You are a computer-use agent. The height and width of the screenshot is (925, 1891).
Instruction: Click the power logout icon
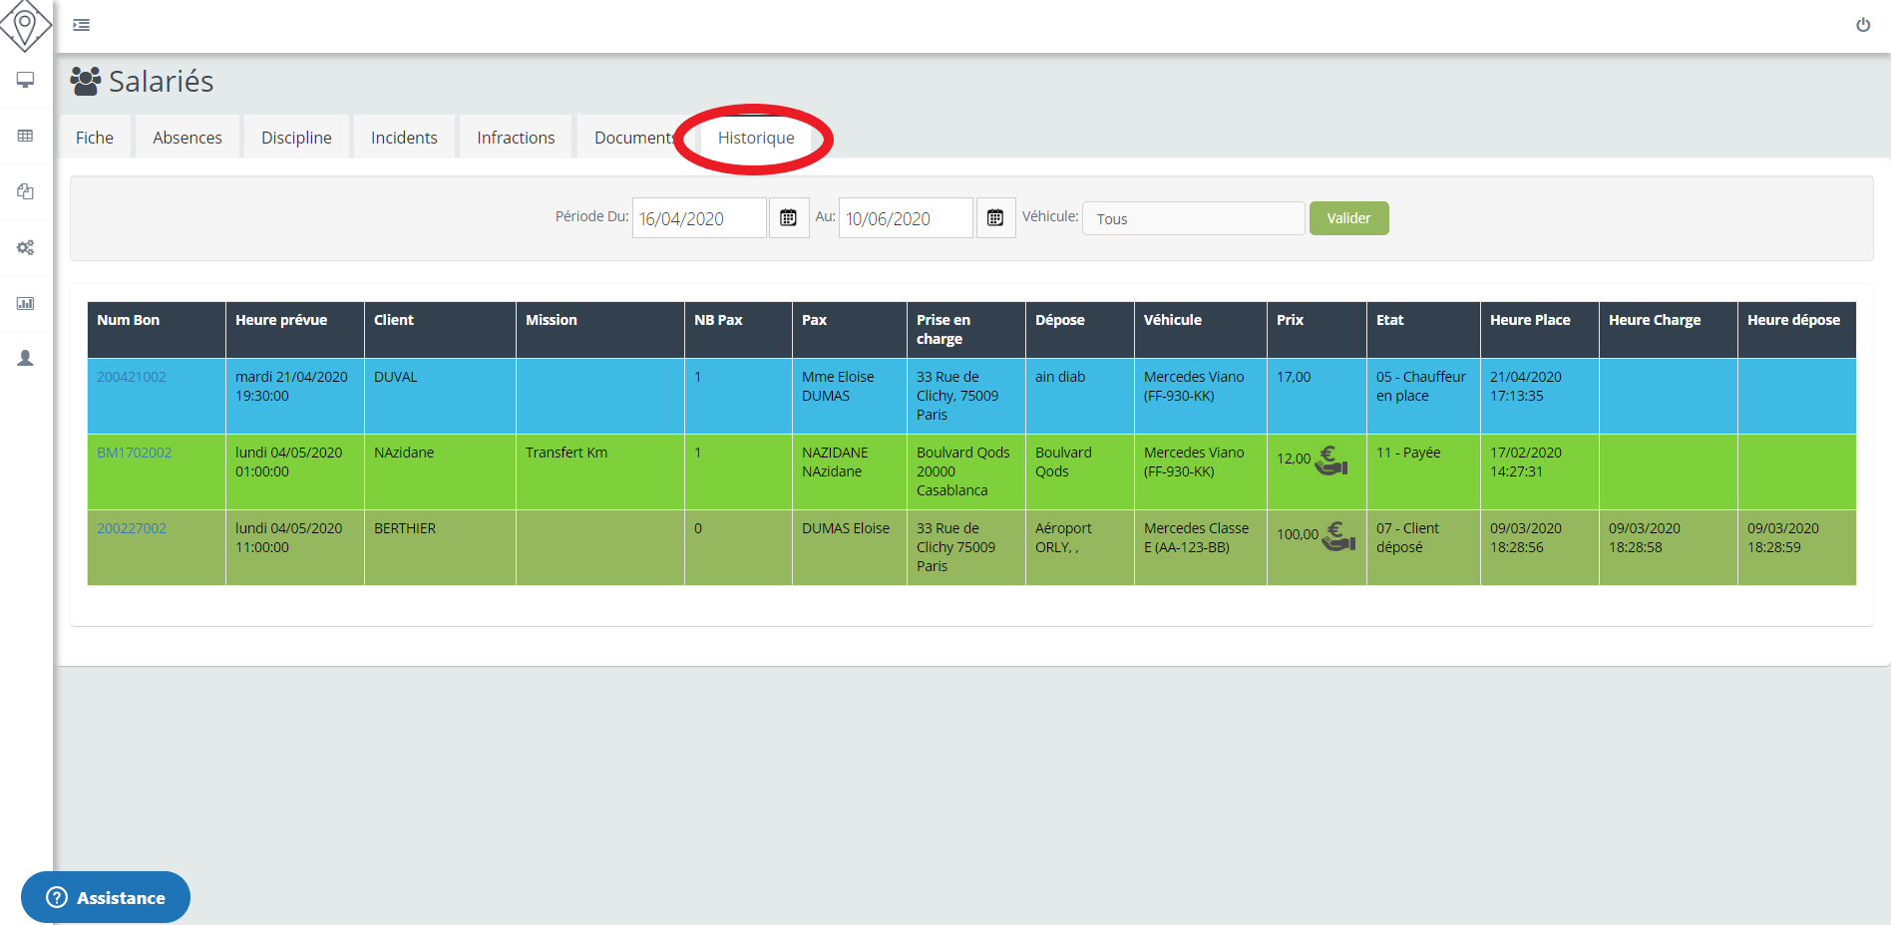(x=1862, y=25)
